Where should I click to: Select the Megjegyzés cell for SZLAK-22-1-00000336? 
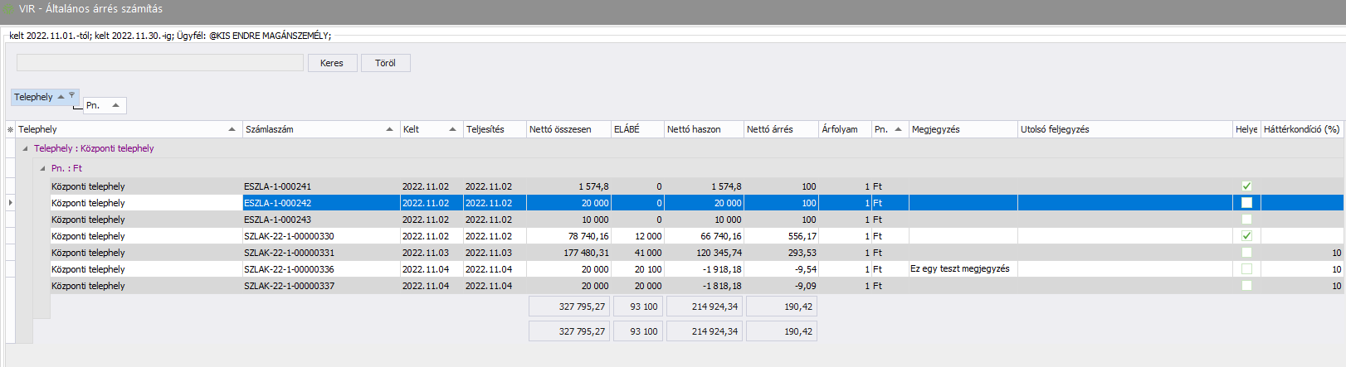tap(963, 269)
